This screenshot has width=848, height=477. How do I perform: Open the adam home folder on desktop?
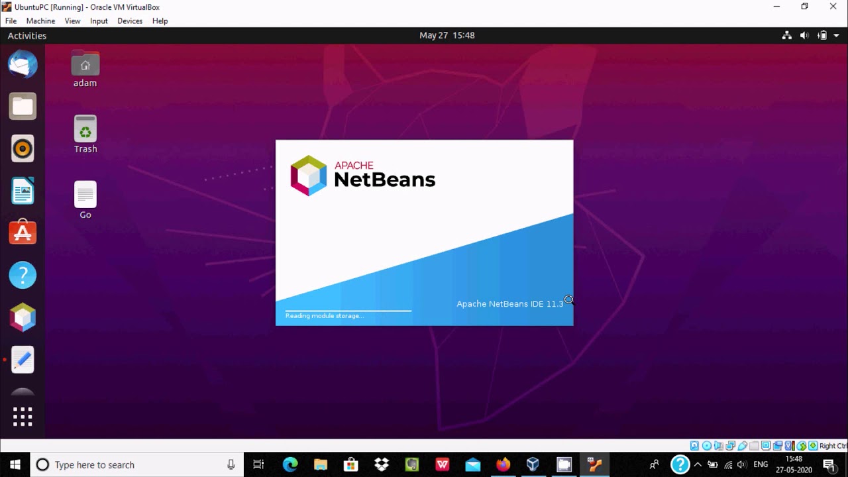(x=85, y=70)
